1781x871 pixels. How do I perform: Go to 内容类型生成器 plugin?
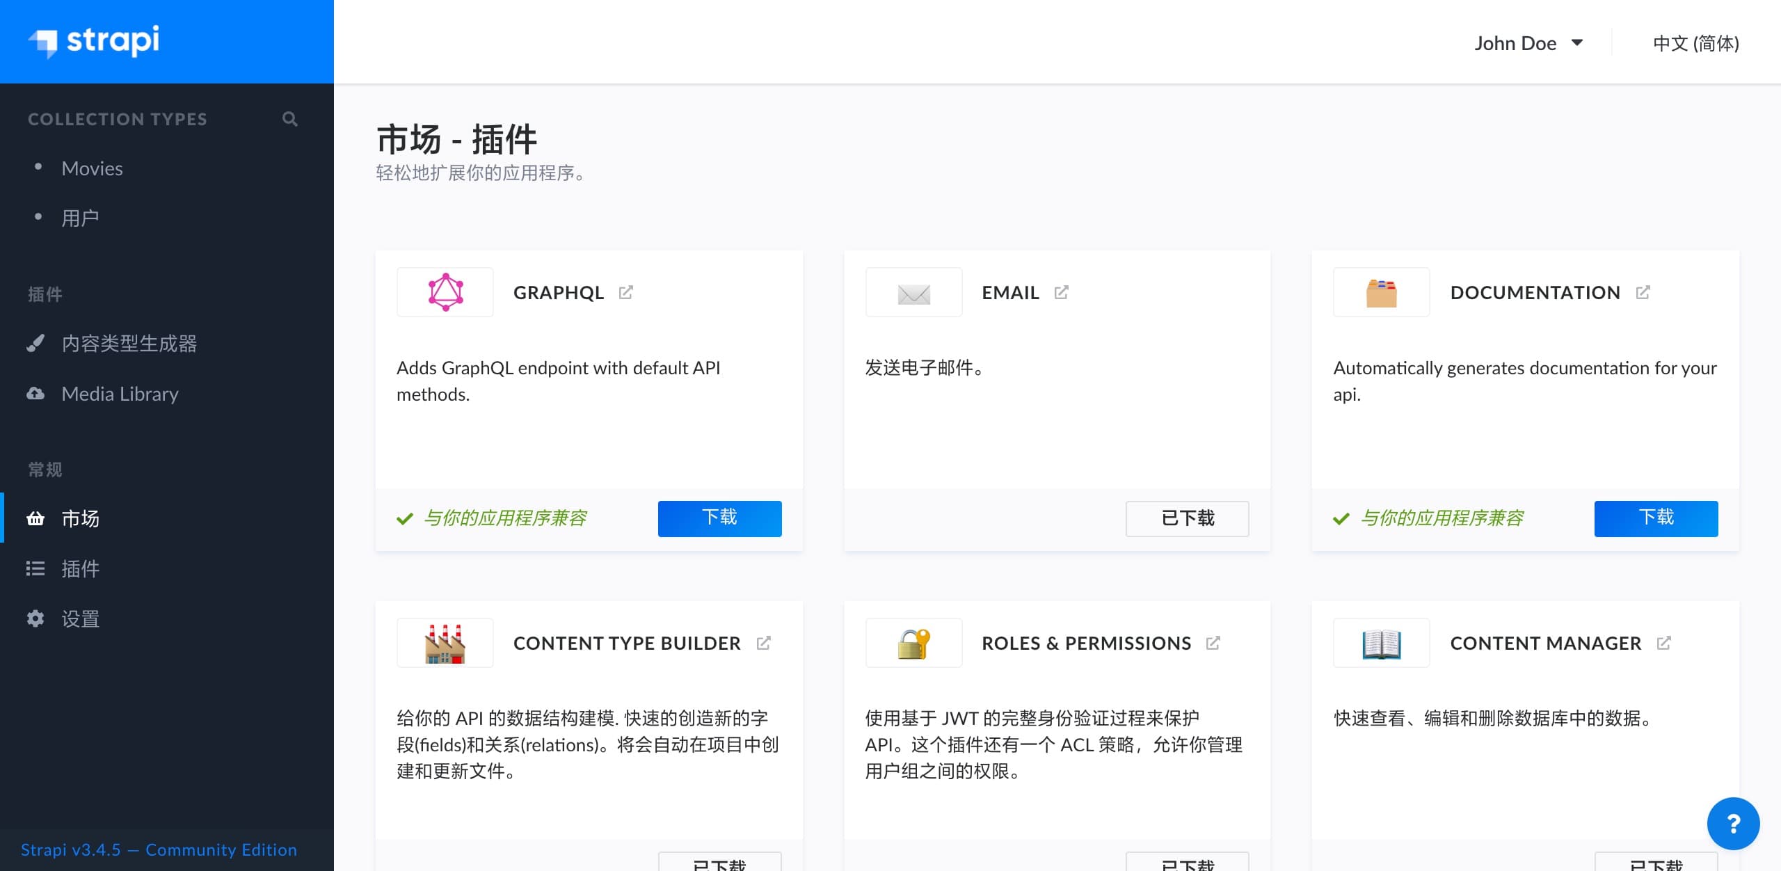[129, 344]
